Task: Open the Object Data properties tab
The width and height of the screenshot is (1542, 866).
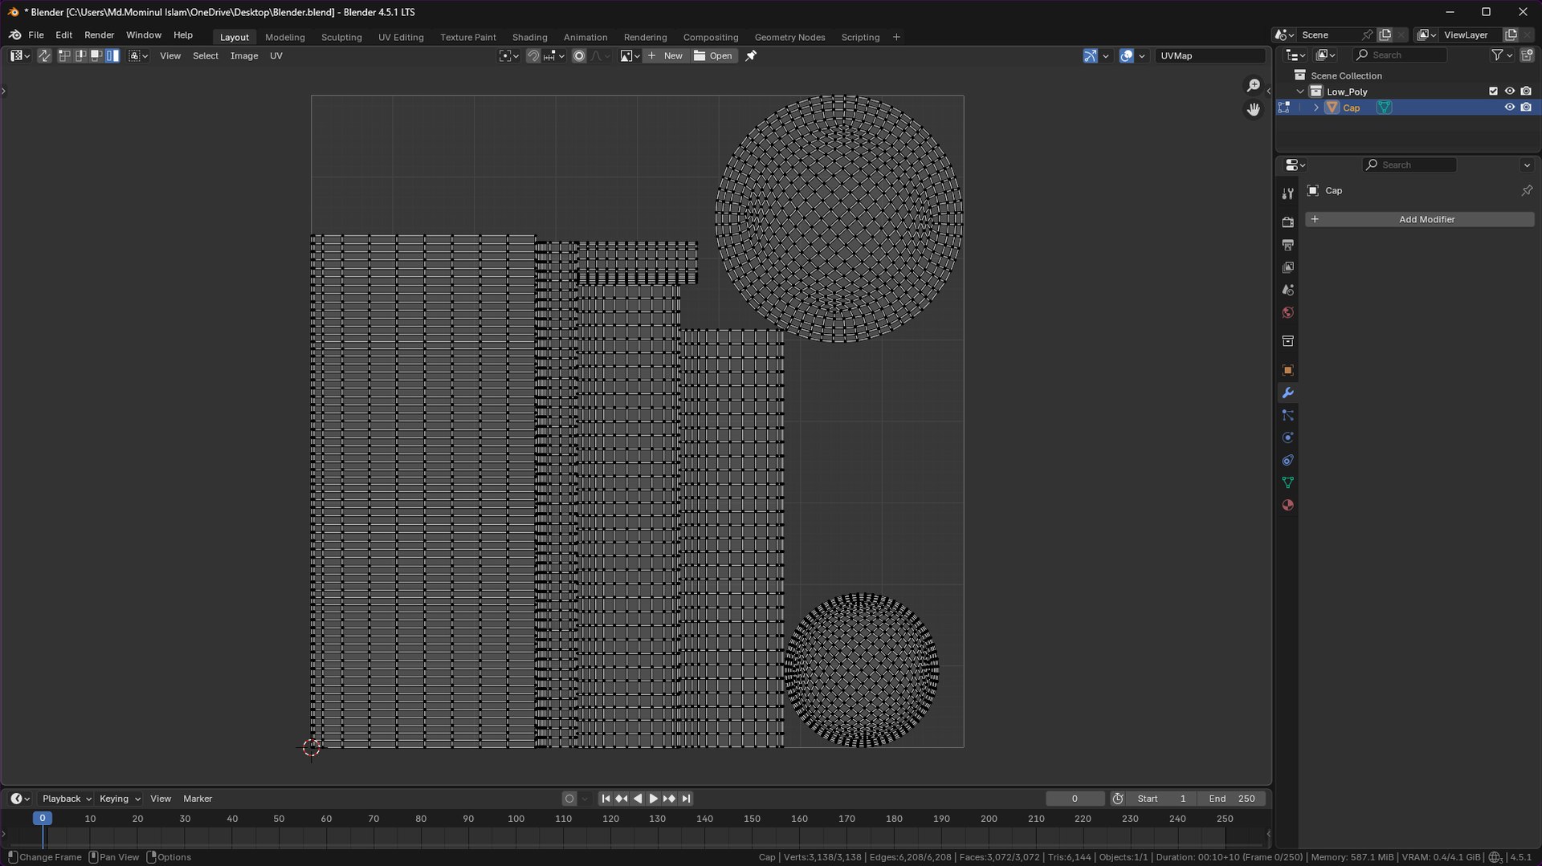Action: [x=1287, y=482]
